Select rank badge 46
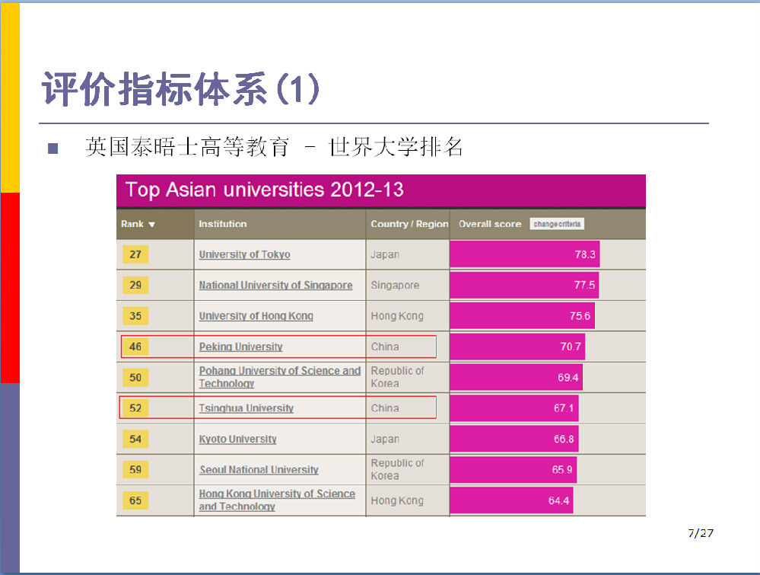This screenshot has height=575, width=760. (135, 347)
